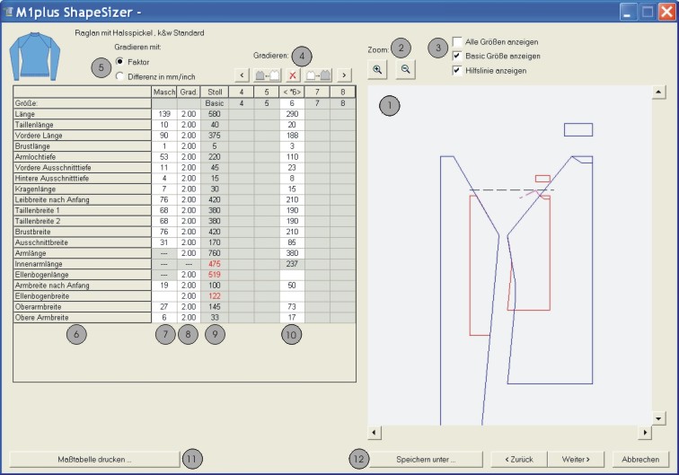Uncheck Hilfslinie anzeigen checkbox
Image resolution: width=679 pixels, height=475 pixels.
coord(458,70)
